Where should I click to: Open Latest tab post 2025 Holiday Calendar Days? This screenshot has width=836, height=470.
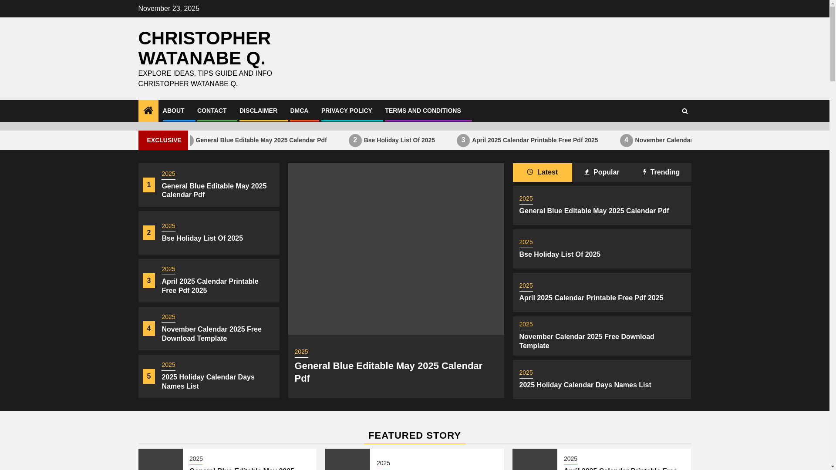coord(585,385)
